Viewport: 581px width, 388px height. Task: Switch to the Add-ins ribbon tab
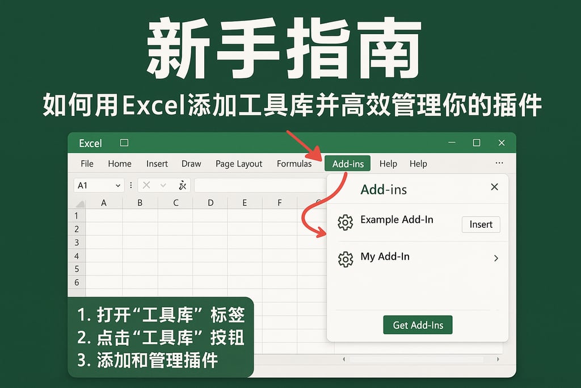click(348, 163)
